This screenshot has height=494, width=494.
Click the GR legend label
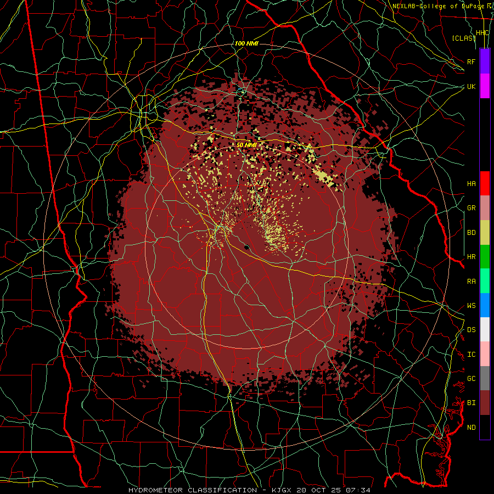tap(471, 208)
